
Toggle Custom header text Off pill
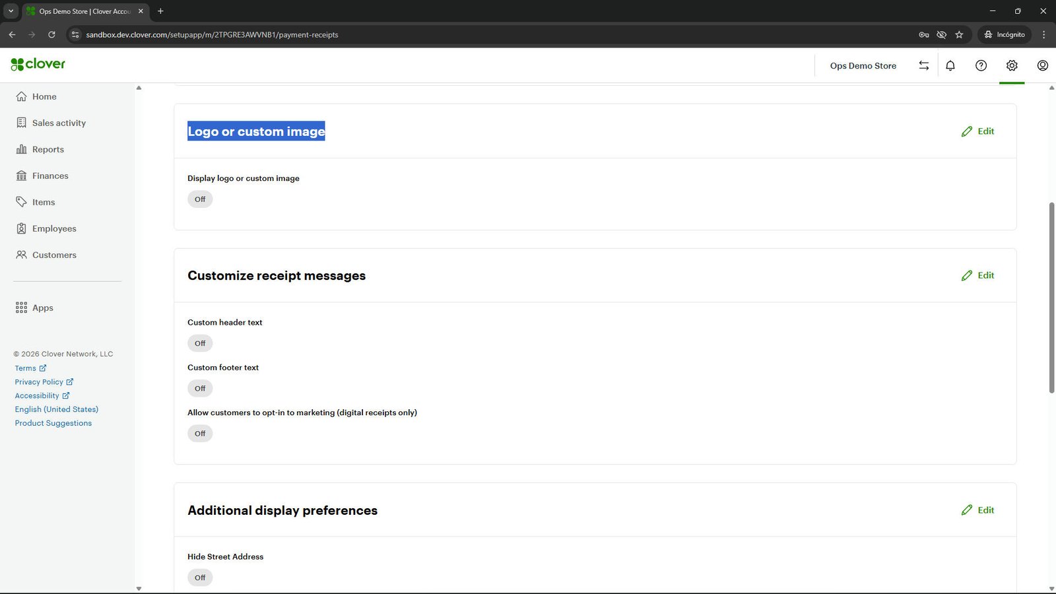(200, 343)
